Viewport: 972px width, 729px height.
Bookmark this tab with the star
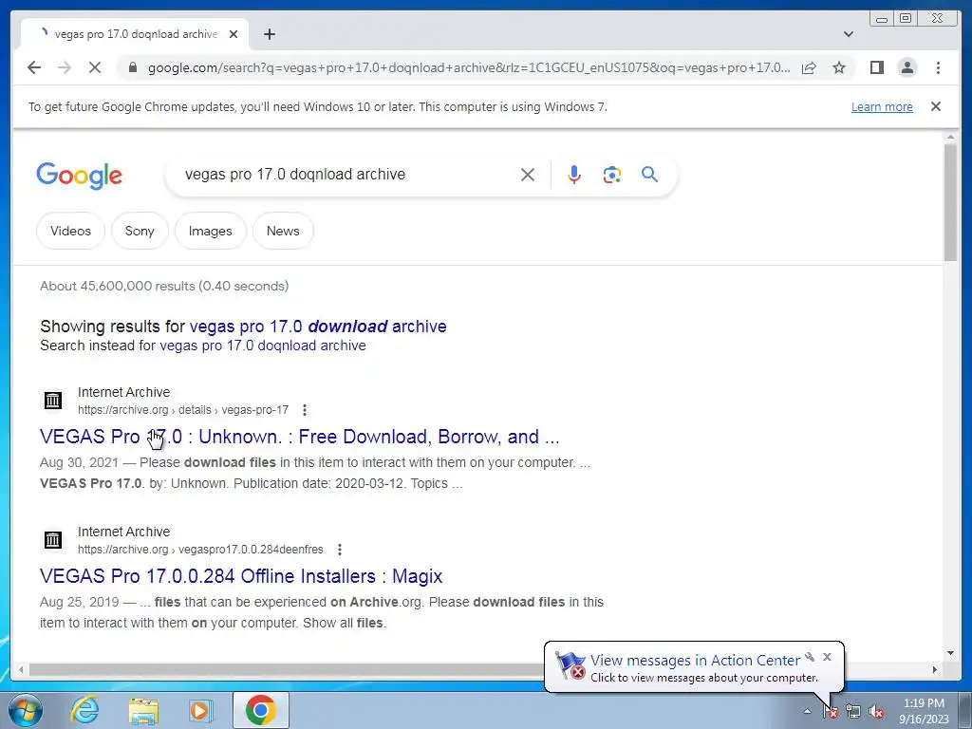click(x=839, y=67)
